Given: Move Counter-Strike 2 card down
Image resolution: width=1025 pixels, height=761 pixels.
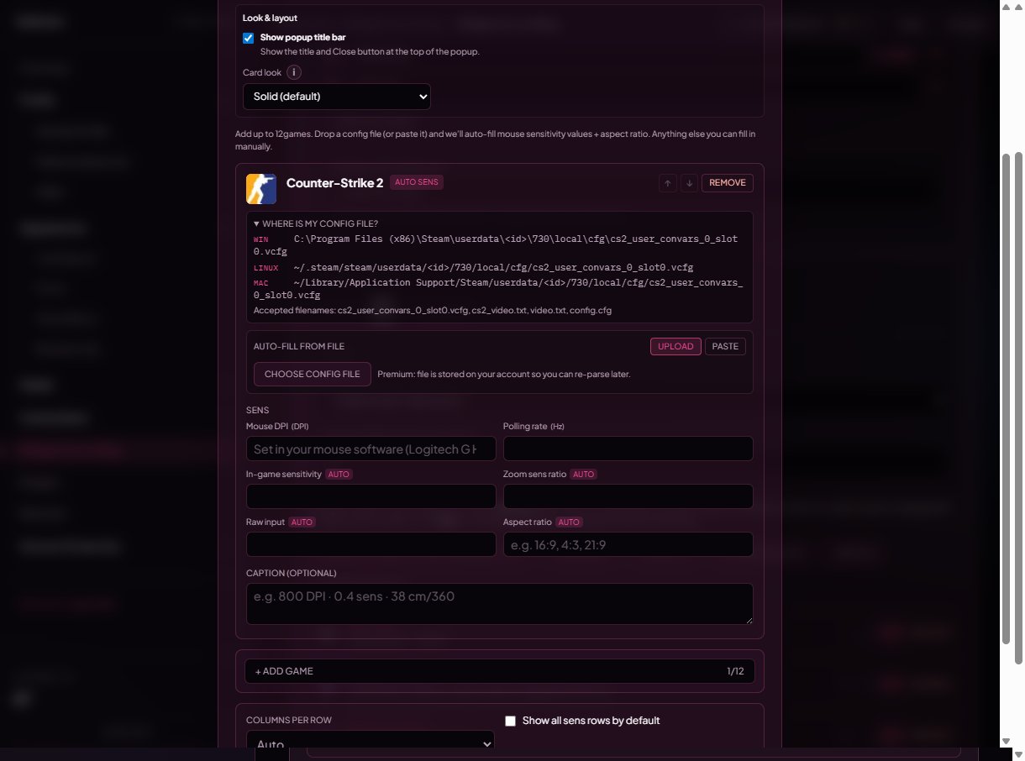Looking at the screenshot, I should (x=689, y=183).
